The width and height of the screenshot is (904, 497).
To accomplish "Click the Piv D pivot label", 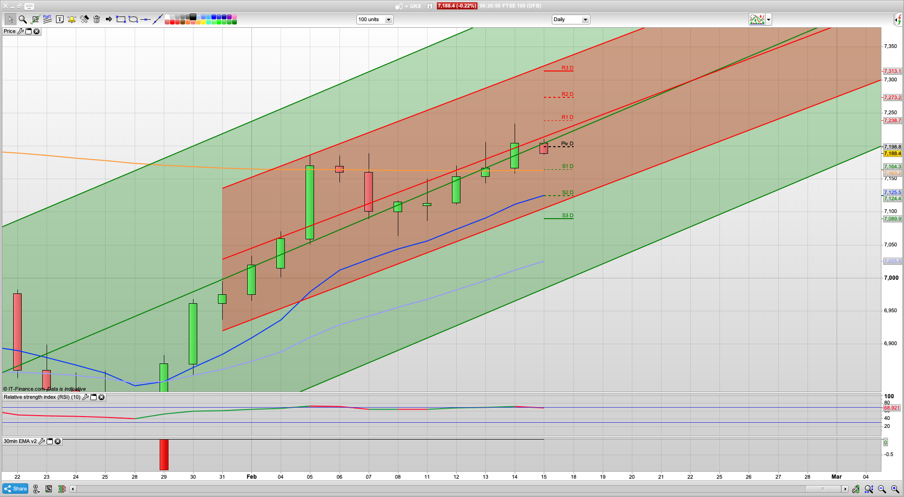I will (567, 143).
